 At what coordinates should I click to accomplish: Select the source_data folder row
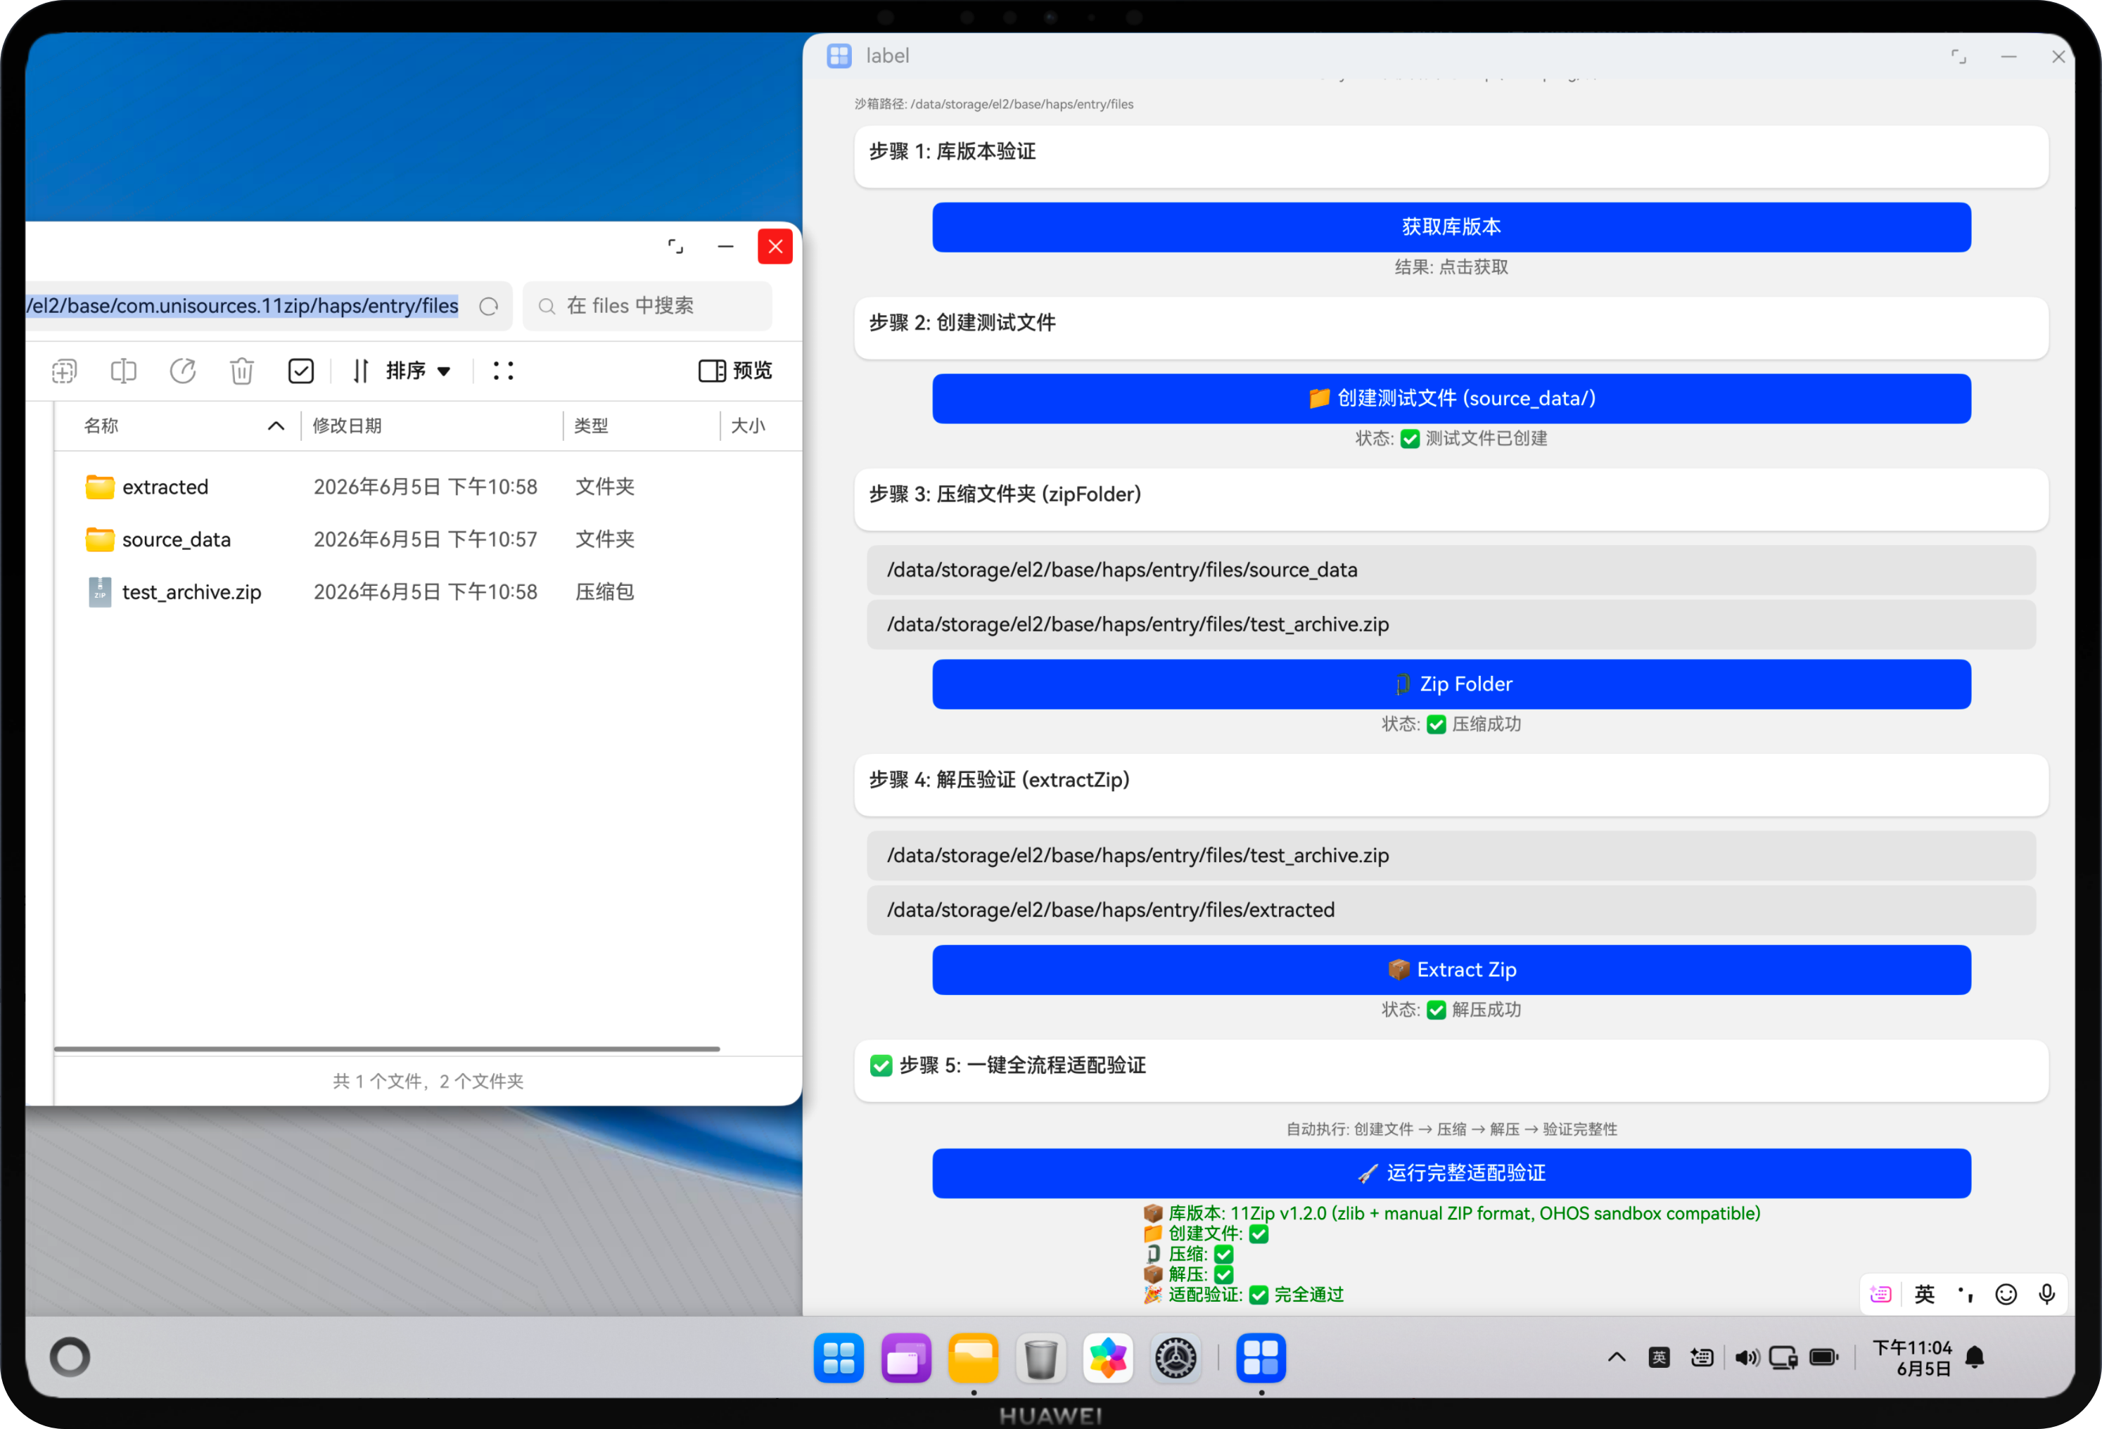(x=428, y=539)
